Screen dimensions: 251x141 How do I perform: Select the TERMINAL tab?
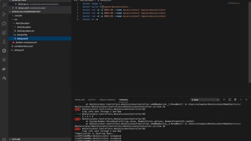tap(124, 100)
